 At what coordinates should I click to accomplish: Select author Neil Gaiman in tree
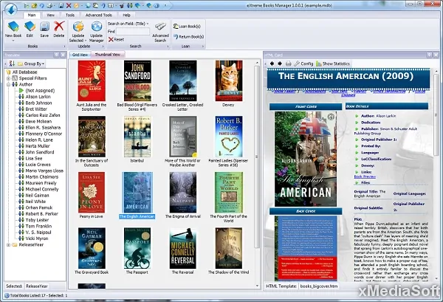37,195
